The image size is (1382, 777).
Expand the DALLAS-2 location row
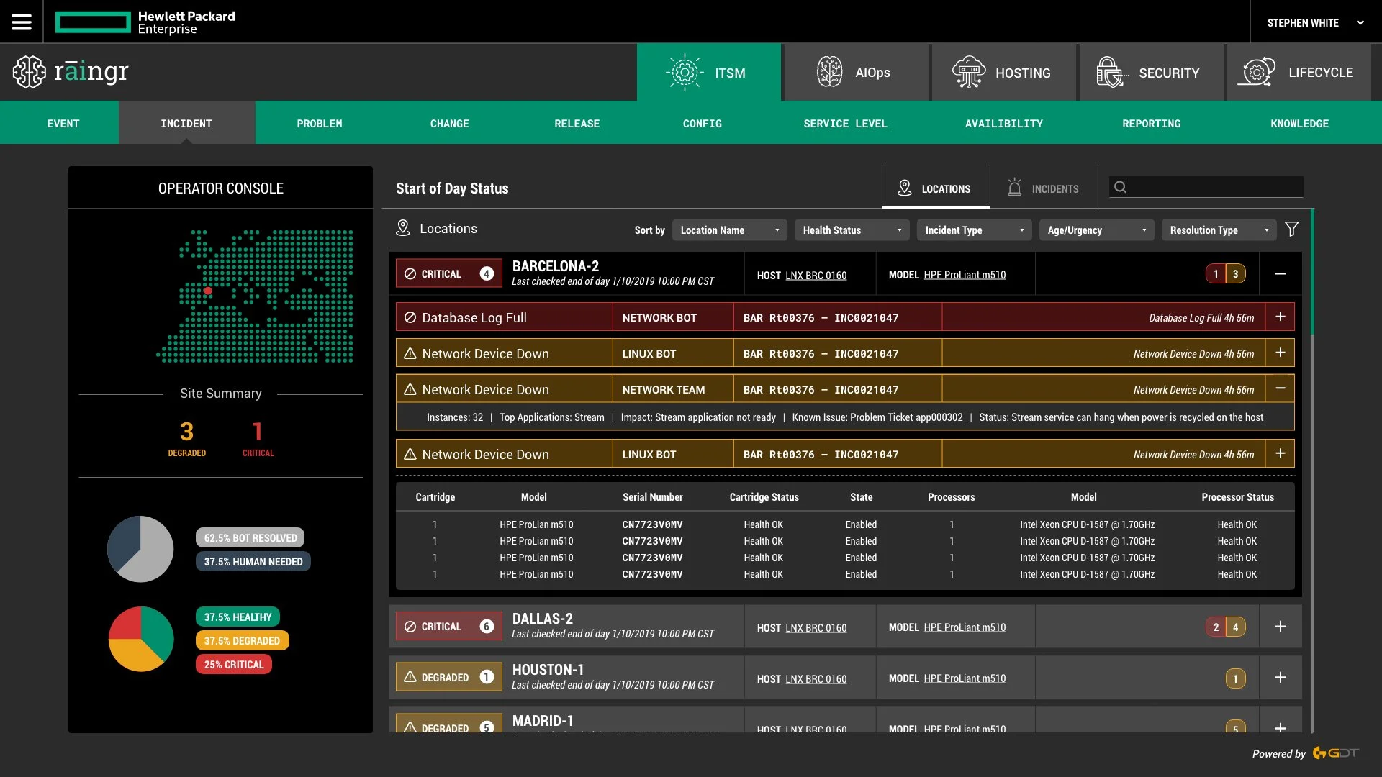click(1280, 627)
